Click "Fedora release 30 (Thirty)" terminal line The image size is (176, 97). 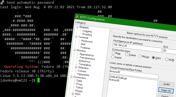coord(27,71)
